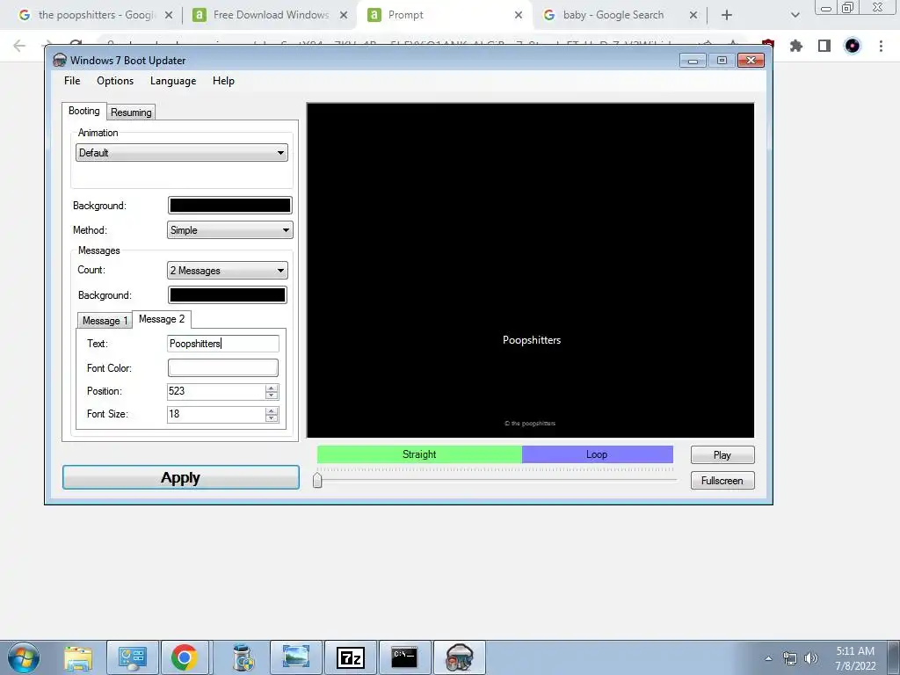Close the 'baby - Google Search' tab
This screenshot has height=675, width=900.
pyautogui.click(x=693, y=15)
